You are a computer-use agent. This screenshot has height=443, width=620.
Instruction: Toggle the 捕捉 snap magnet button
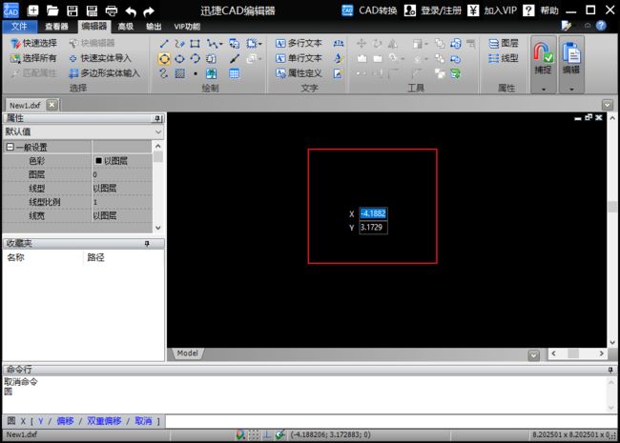544,59
